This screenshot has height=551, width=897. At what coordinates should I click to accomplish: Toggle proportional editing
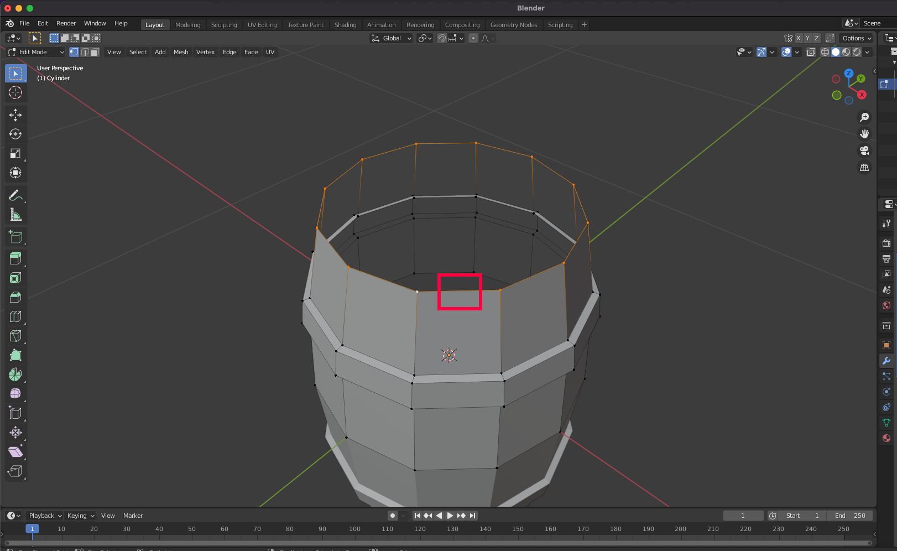coord(473,38)
